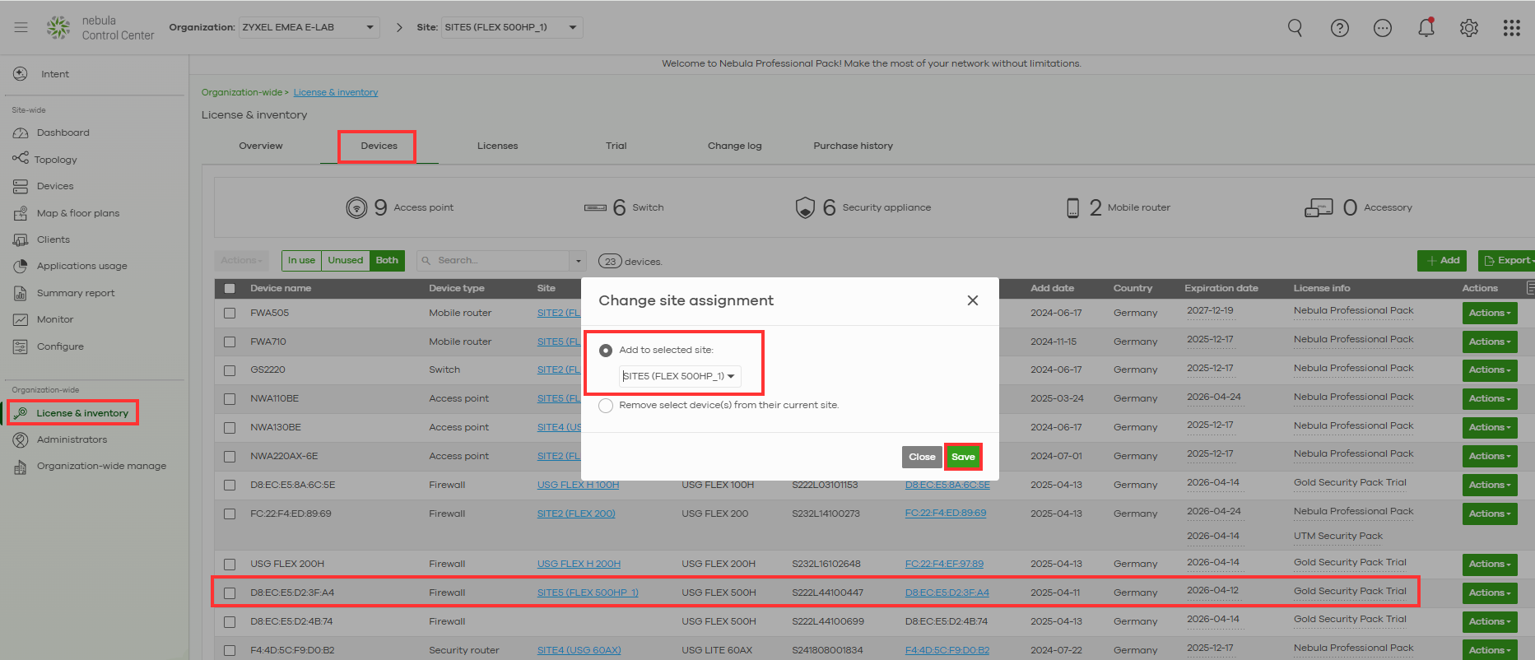
Task: Toggle the hamburger navigation menu
Action: [21, 28]
